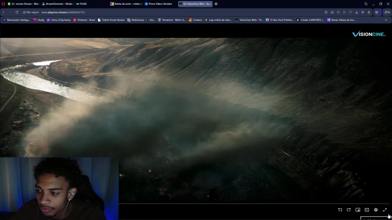392x220 pixels.
Task: Open the 'Removedor Intelige...' bookmark
Action: (17, 20)
